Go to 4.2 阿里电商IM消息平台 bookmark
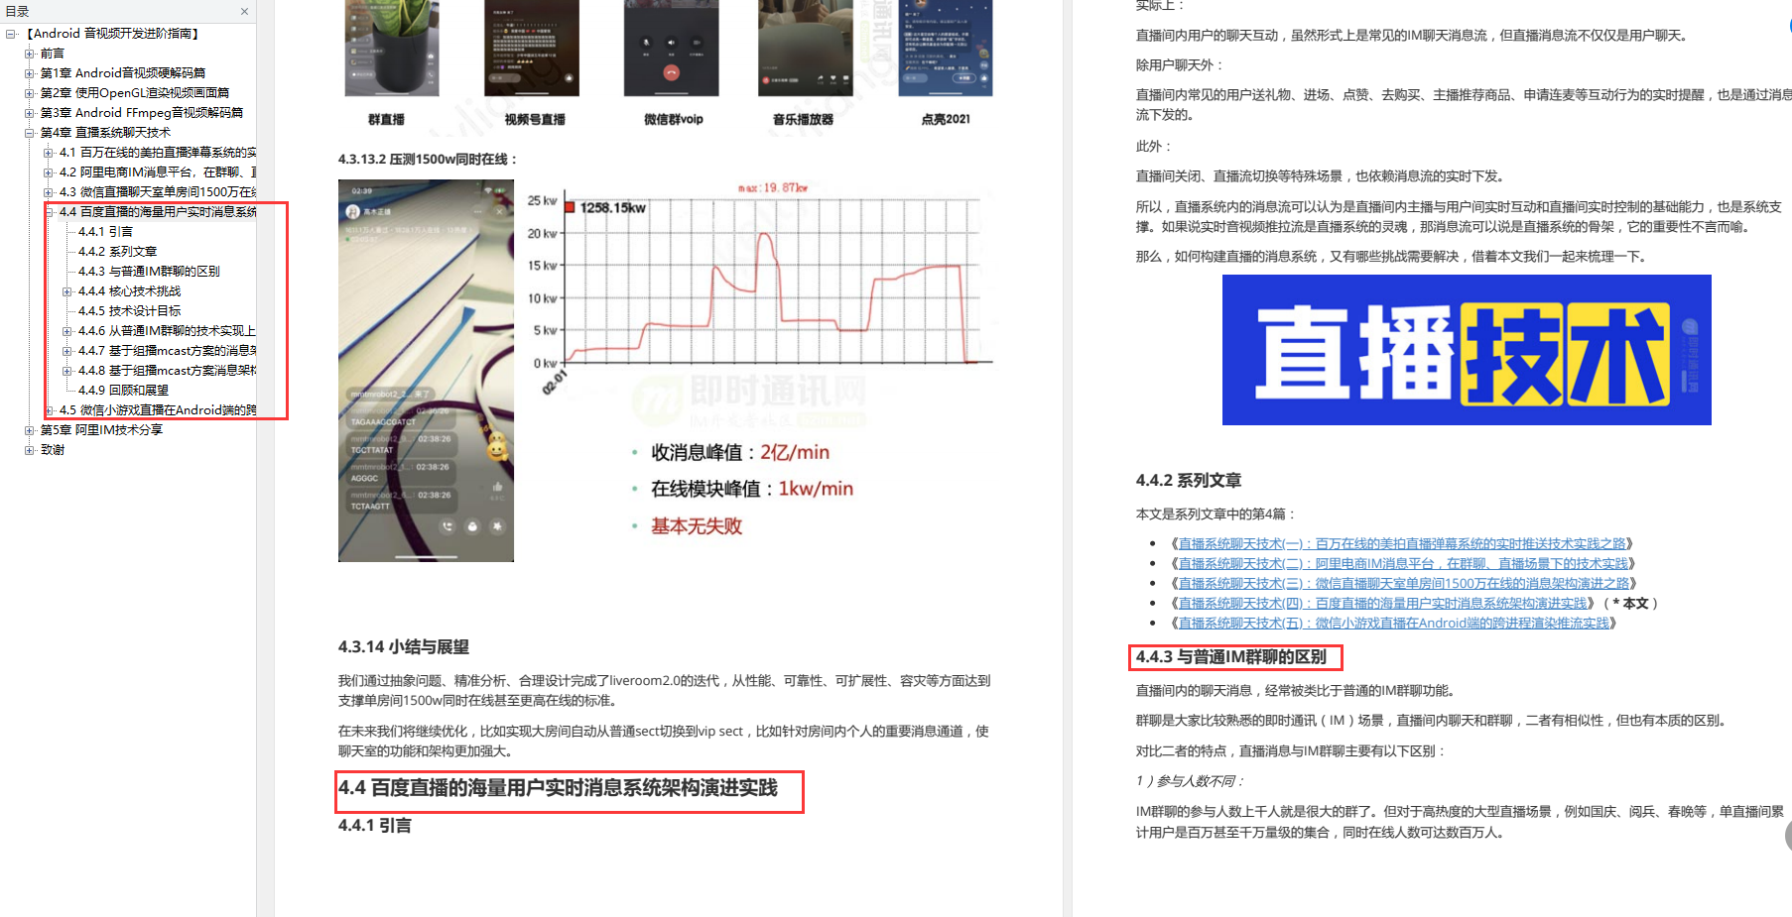 pyautogui.click(x=158, y=172)
